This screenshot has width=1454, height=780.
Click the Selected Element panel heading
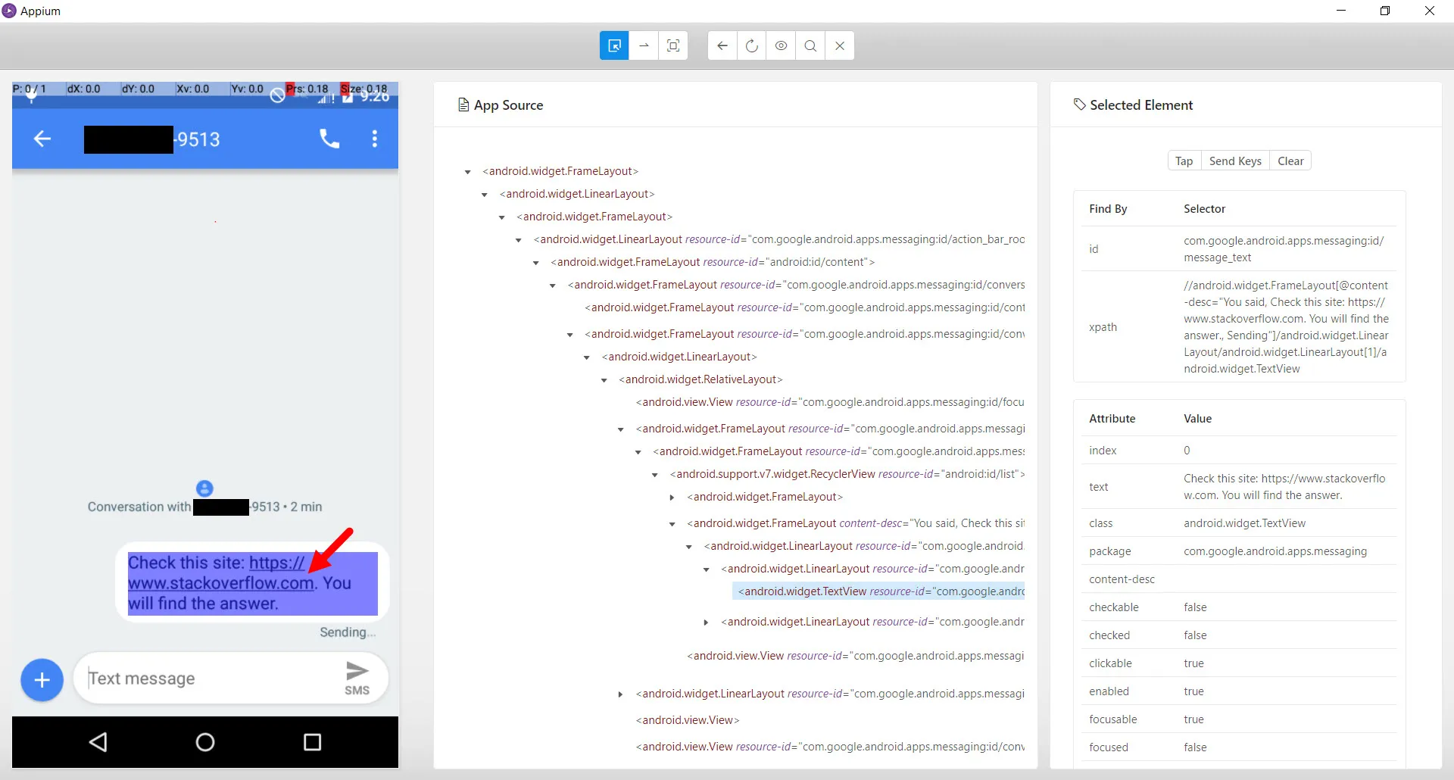tap(1133, 105)
